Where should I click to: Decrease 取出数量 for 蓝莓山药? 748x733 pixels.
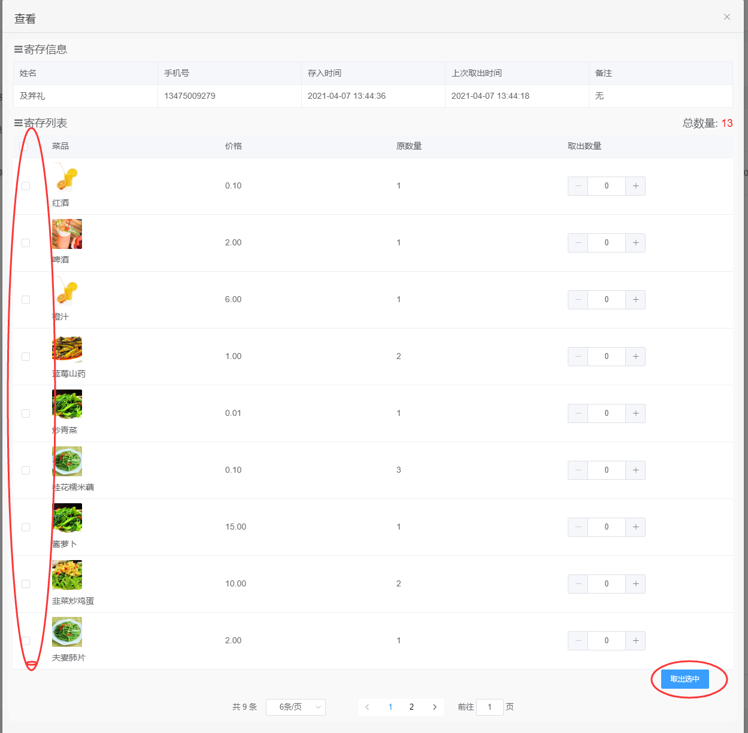(x=578, y=357)
